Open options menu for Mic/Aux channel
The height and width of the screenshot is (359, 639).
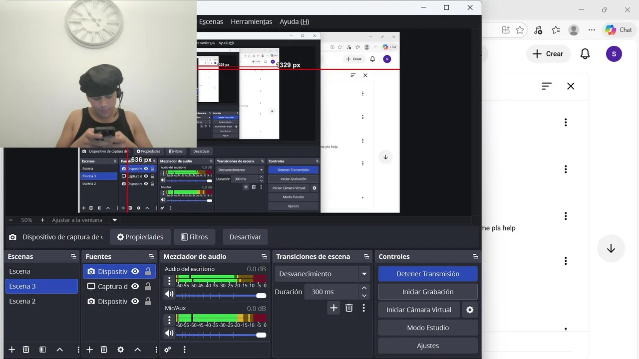169,320
